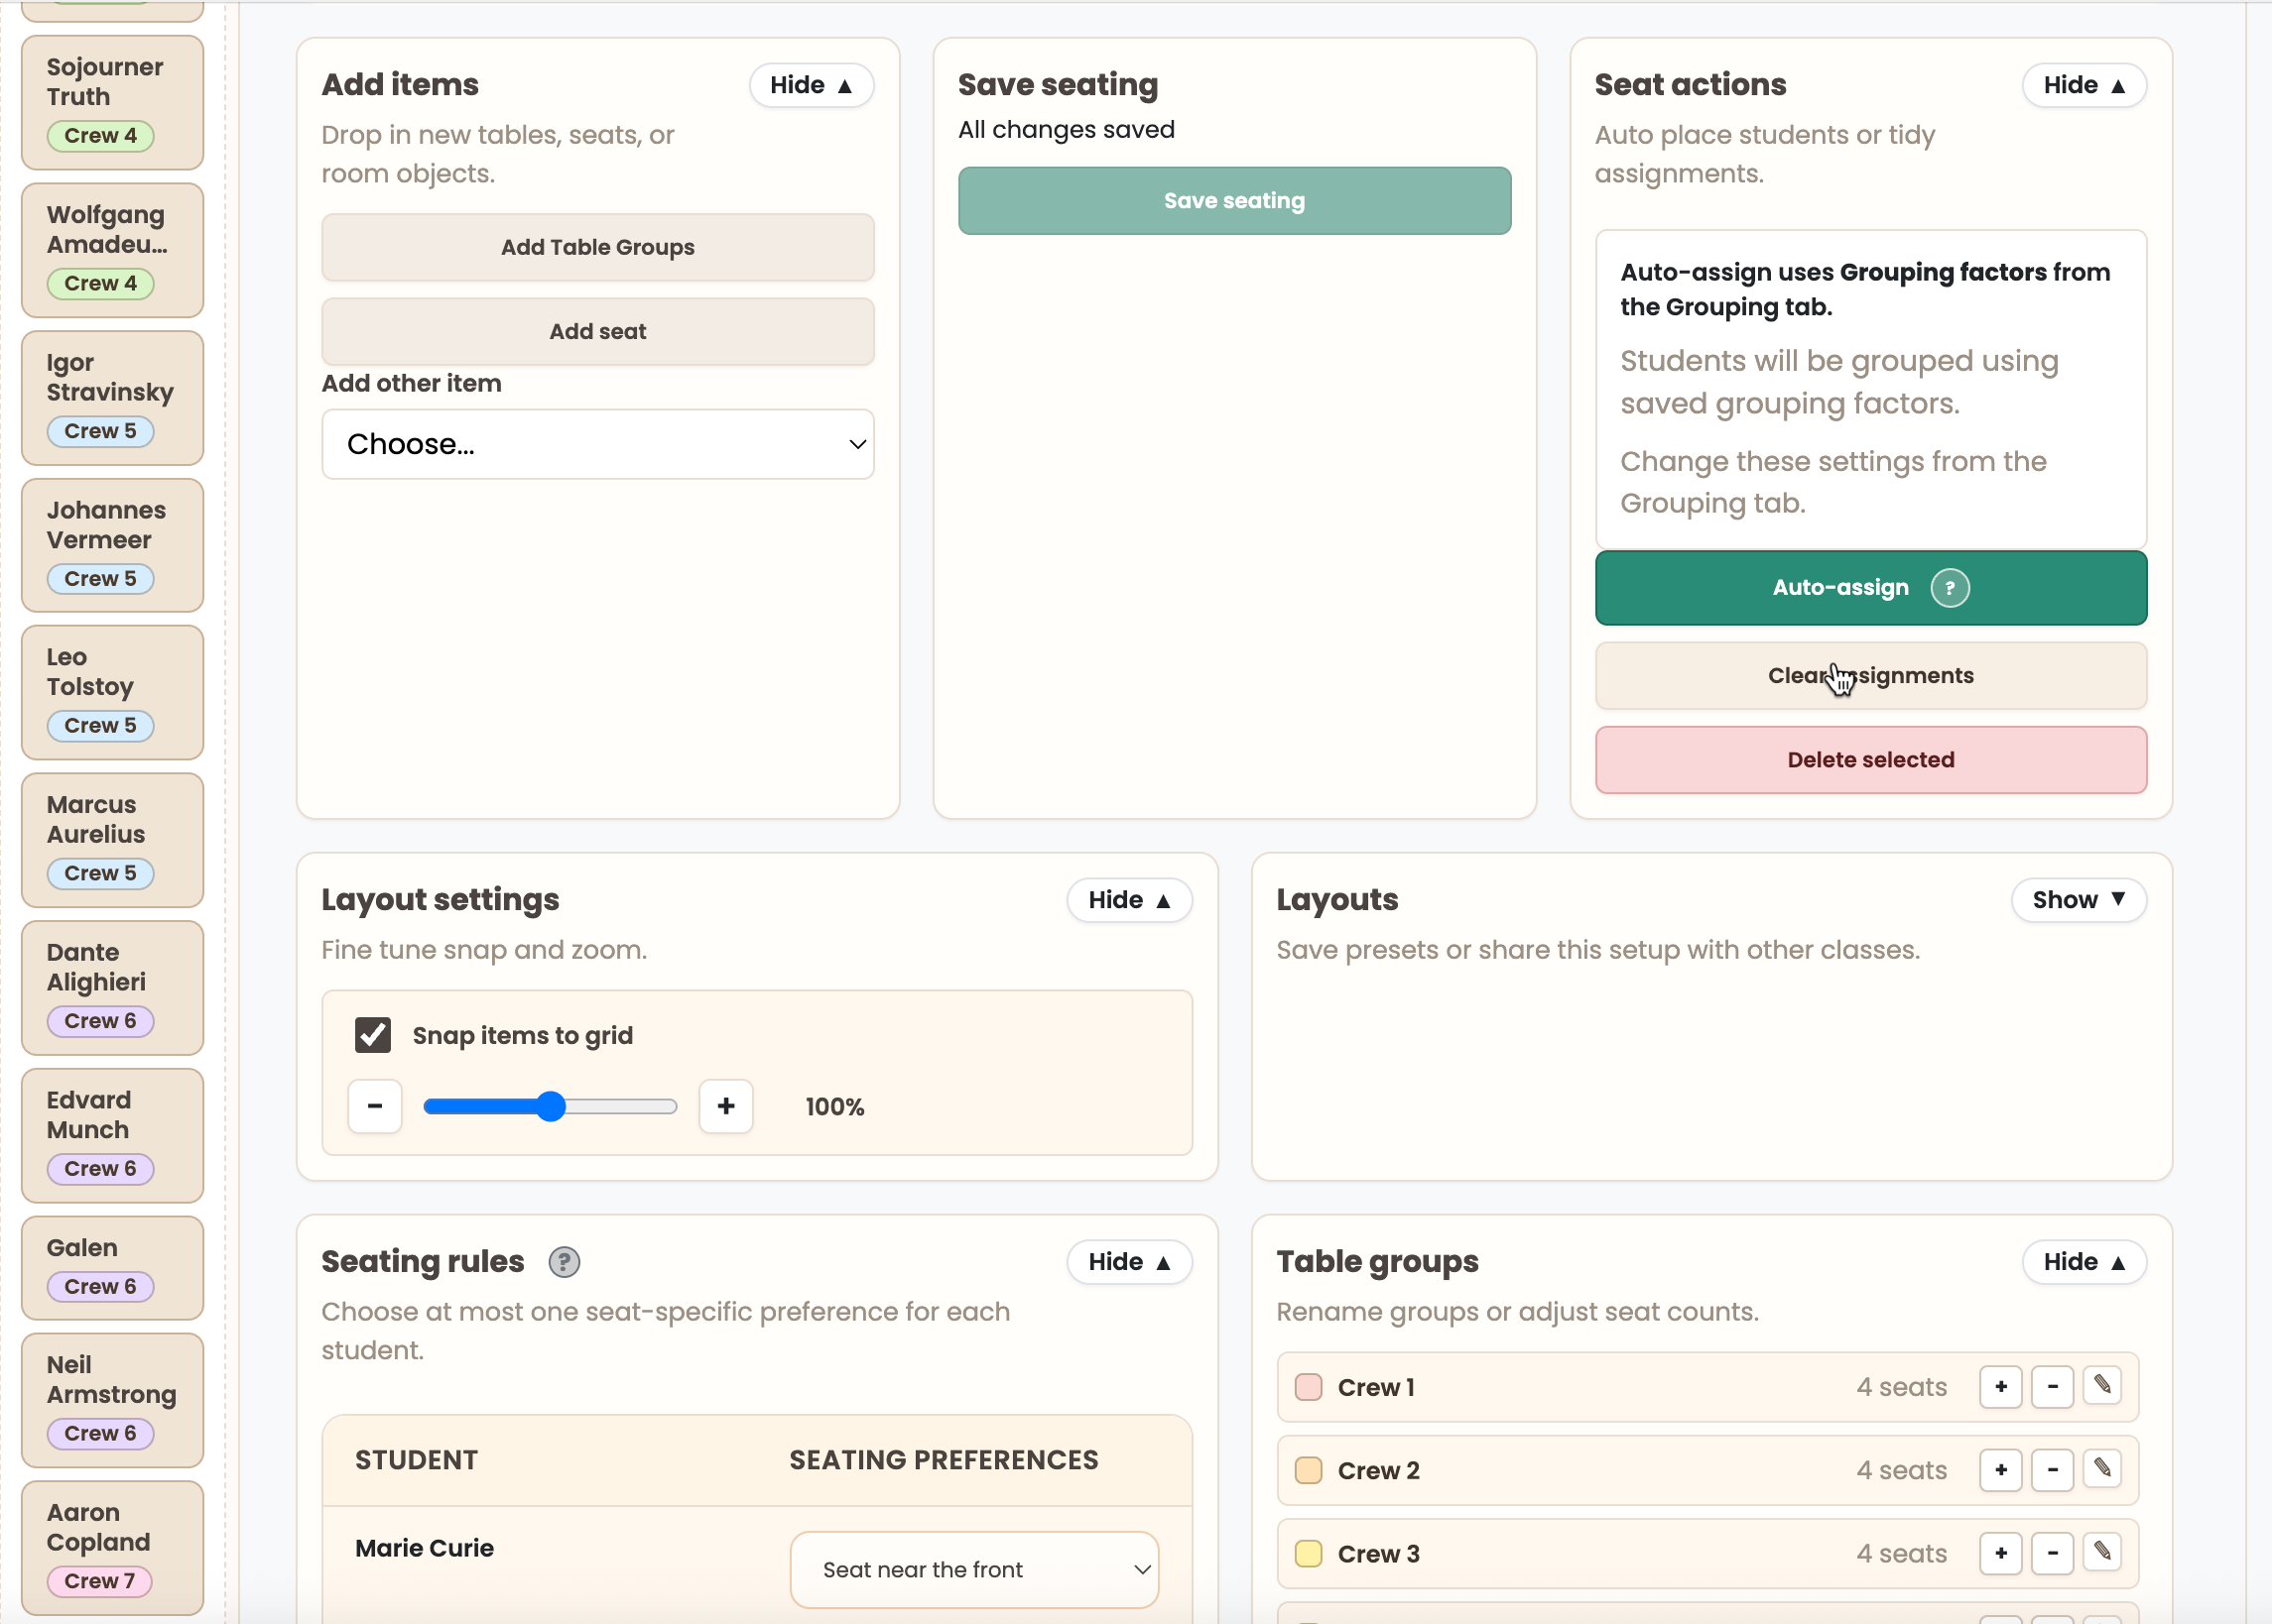The image size is (2272, 1624).
Task: Click the Delete selected button
Action: (1869, 759)
